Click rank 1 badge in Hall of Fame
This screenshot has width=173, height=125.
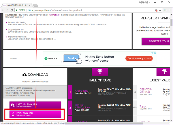[x=70, y=92]
